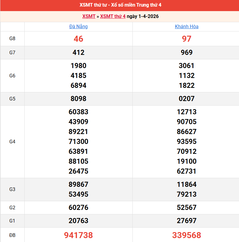Screen dimensions: 239x242
Task: Click Đà Nẵng special prize number 941738
Action: tap(78, 235)
